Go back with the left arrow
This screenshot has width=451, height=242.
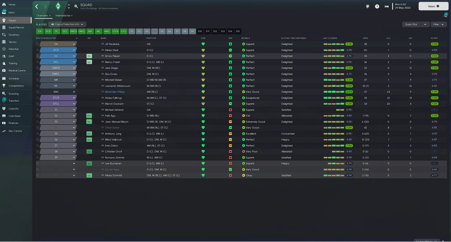[x=37, y=6]
